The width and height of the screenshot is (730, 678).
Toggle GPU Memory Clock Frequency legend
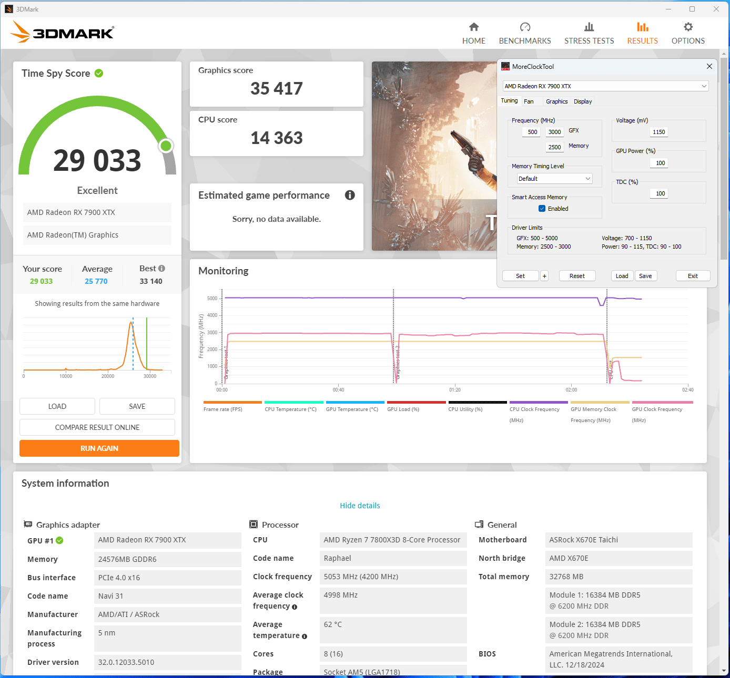600,412
